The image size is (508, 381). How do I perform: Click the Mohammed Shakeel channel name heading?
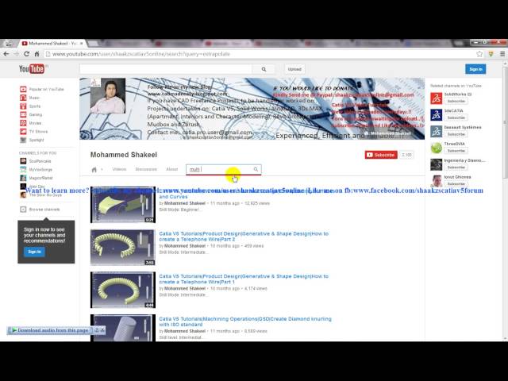124,155
